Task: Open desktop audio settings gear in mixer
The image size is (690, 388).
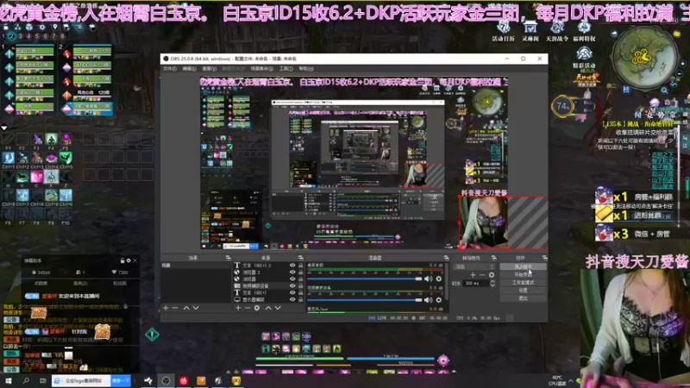Action: click(439, 278)
